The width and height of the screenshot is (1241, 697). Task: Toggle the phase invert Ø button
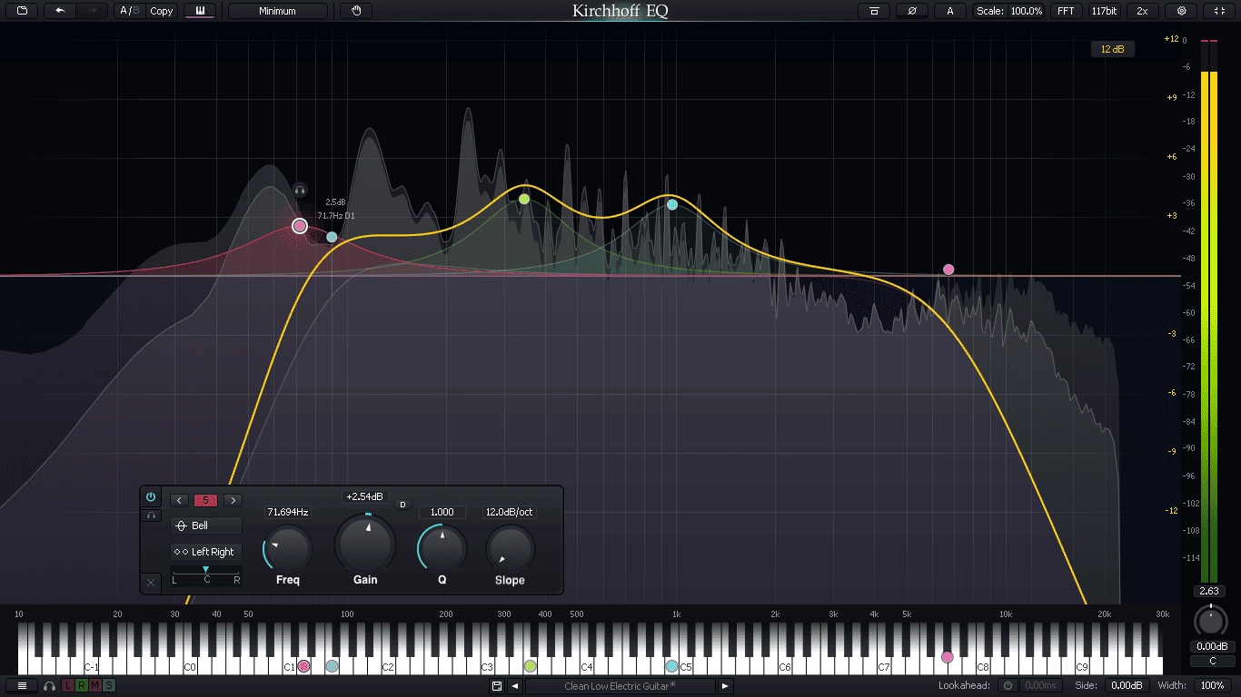pyautogui.click(x=911, y=11)
